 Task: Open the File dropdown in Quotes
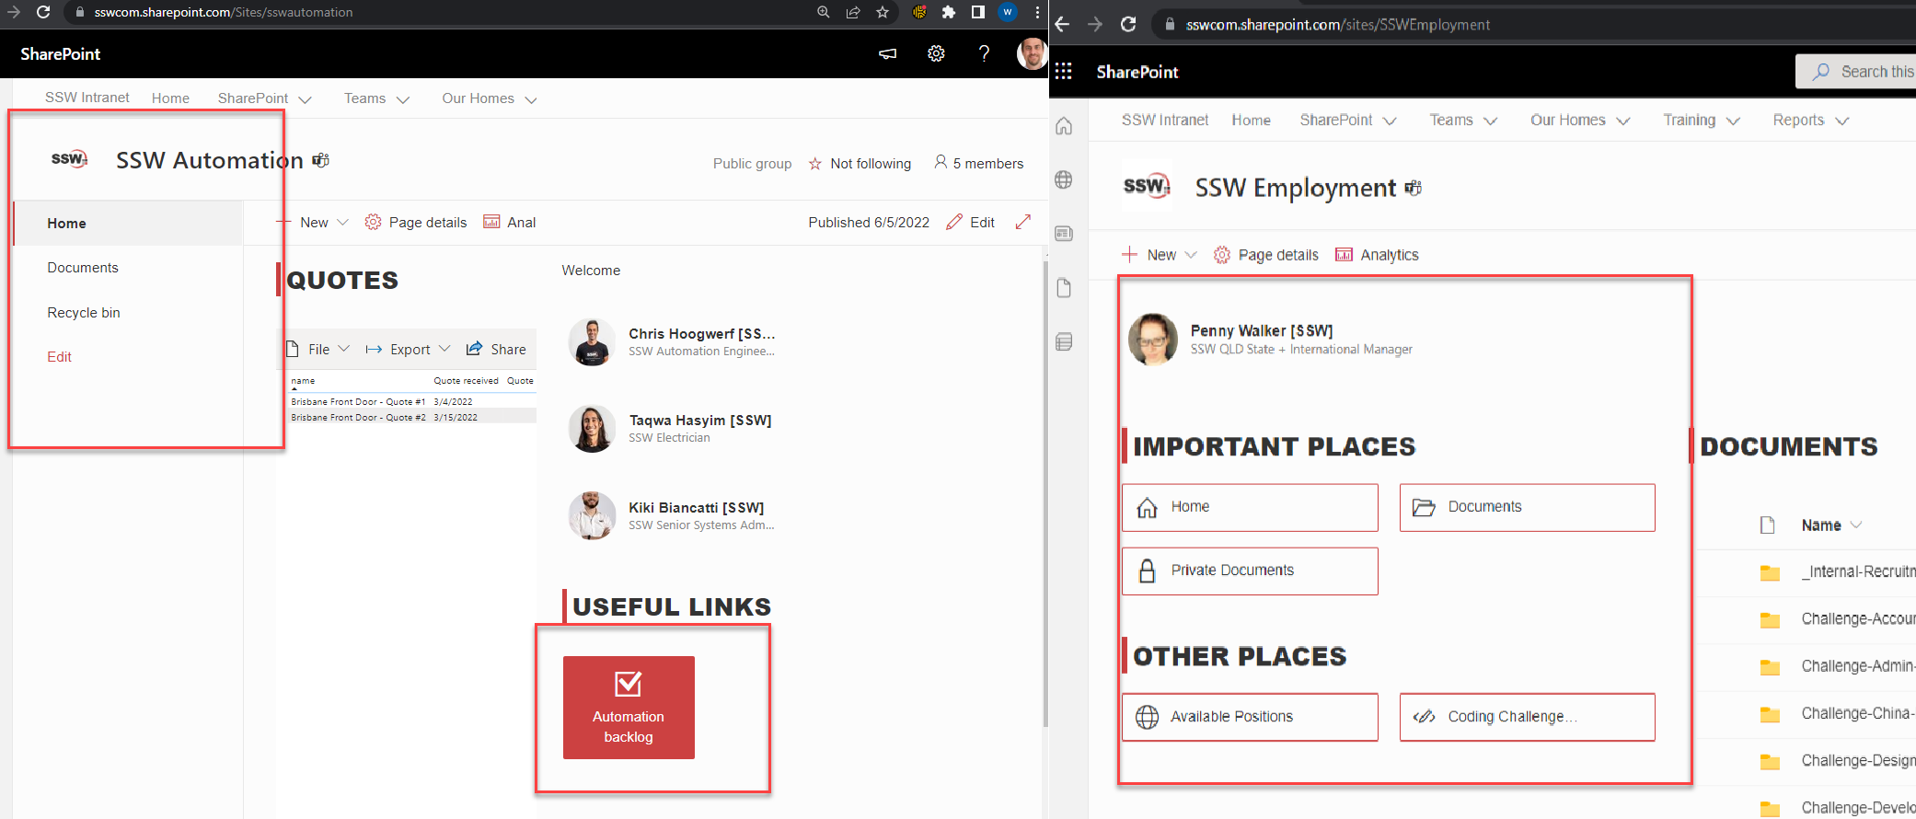[x=318, y=350]
